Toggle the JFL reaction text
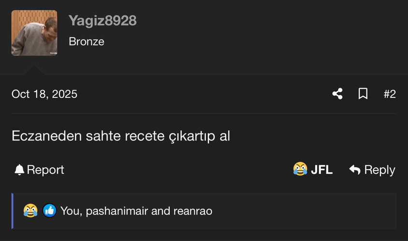 [x=321, y=170]
